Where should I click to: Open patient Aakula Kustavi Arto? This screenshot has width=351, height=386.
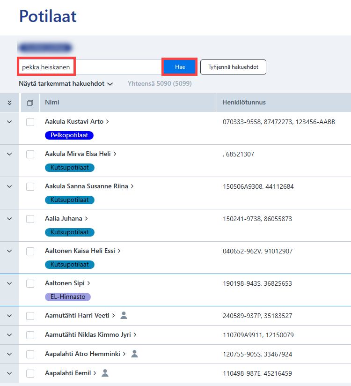click(x=77, y=122)
